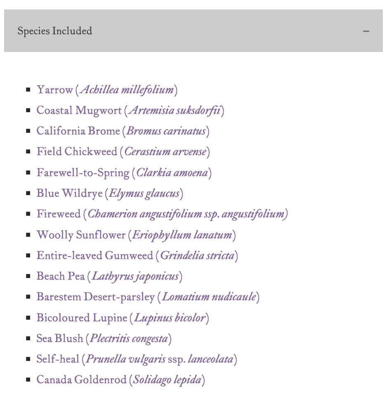Click the Solidago lepida scientific name
Image resolution: width=387 pixels, height=396 pixels.
pyautogui.click(x=167, y=380)
